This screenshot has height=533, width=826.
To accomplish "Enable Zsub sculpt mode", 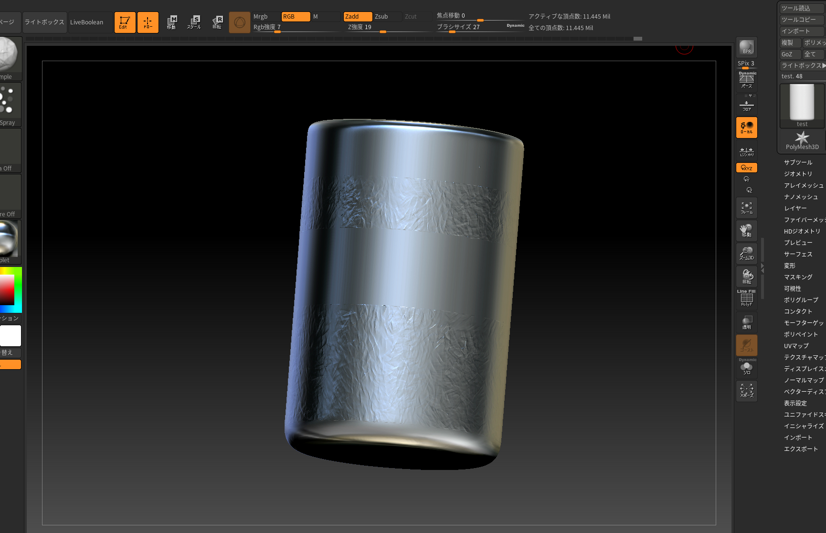I will [x=387, y=16].
